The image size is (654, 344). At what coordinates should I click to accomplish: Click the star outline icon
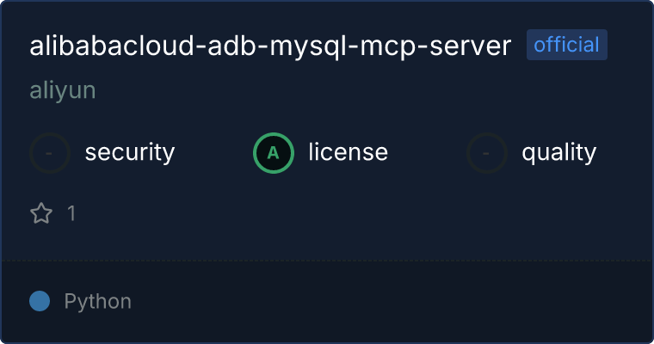click(x=41, y=213)
